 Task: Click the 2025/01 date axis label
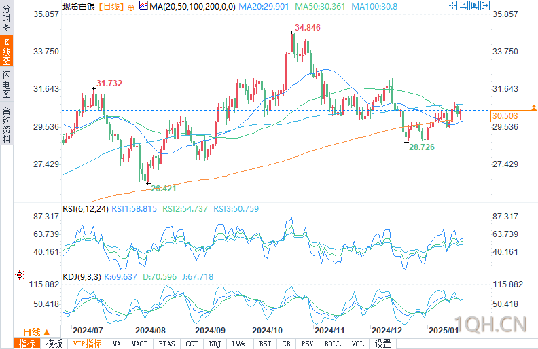pos(444,331)
